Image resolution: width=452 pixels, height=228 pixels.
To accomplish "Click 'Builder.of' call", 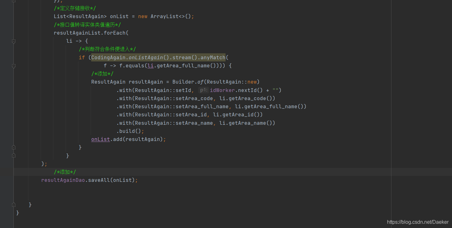I will click(x=188, y=82).
